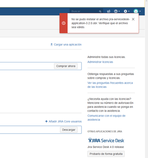The width and height of the screenshot is (148, 158).
Task: Click Añadir JIRA Core usuarios link
Action: coord(63,121)
